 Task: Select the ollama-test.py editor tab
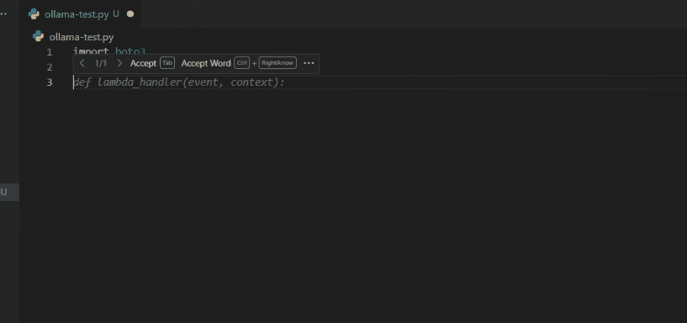[81, 14]
